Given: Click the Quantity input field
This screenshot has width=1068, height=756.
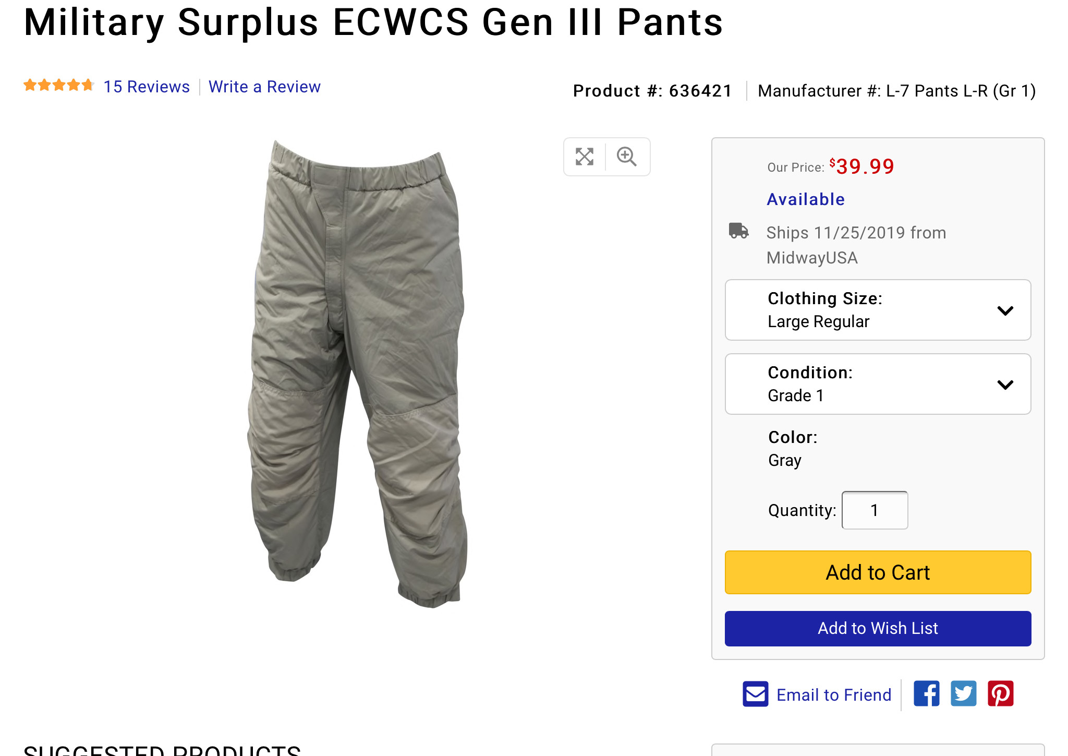Looking at the screenshot, I should (875, 510).
